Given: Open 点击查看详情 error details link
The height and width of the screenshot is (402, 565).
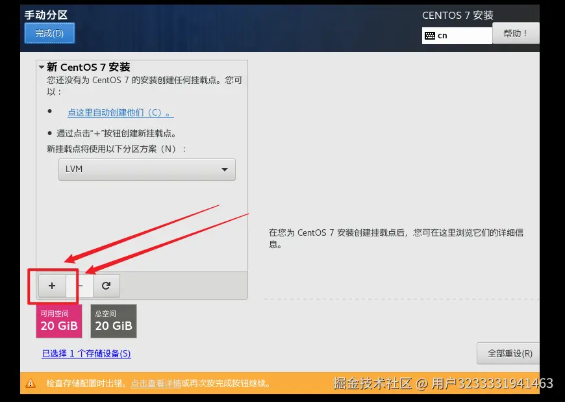Looking at the screenshot, I should (x=156, y=383).
